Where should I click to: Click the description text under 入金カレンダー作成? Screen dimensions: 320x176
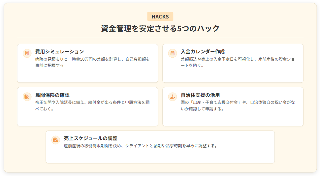point(238,62)
